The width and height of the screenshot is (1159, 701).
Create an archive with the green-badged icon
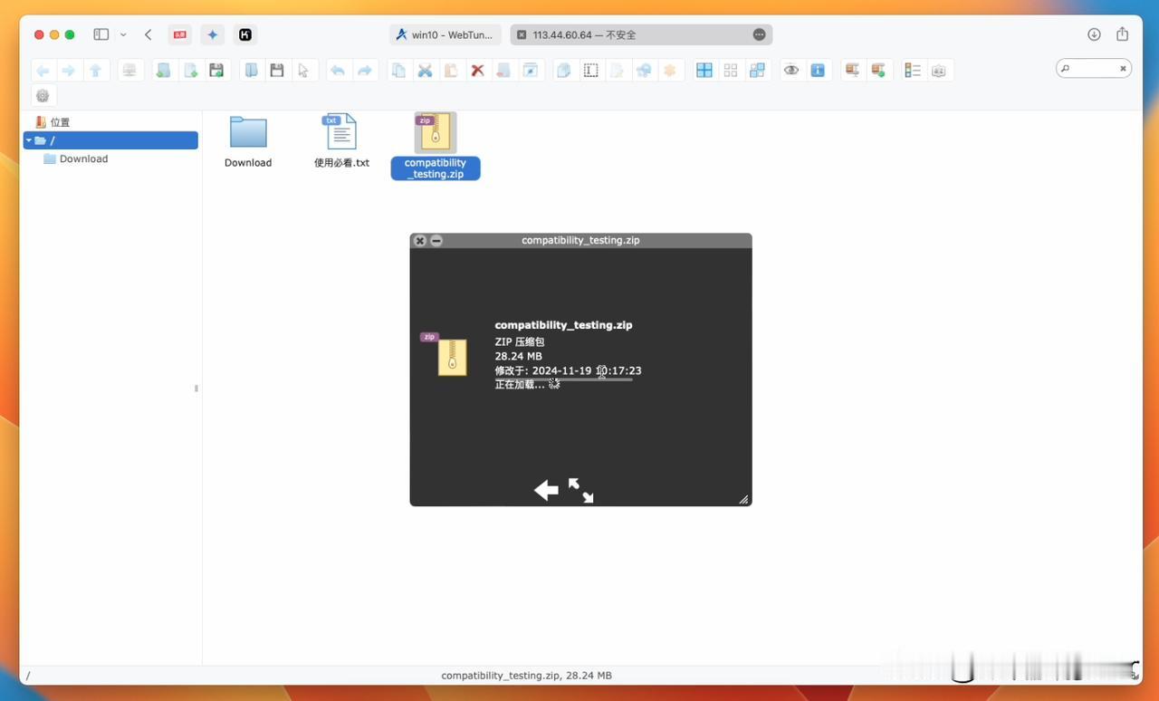(877, 71)
